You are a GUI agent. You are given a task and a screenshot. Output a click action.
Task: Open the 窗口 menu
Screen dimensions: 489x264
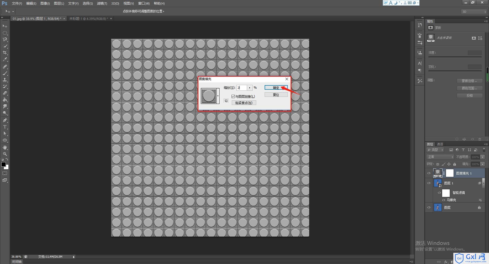144,3
